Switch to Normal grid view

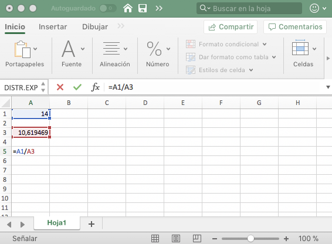coord(155,239)
